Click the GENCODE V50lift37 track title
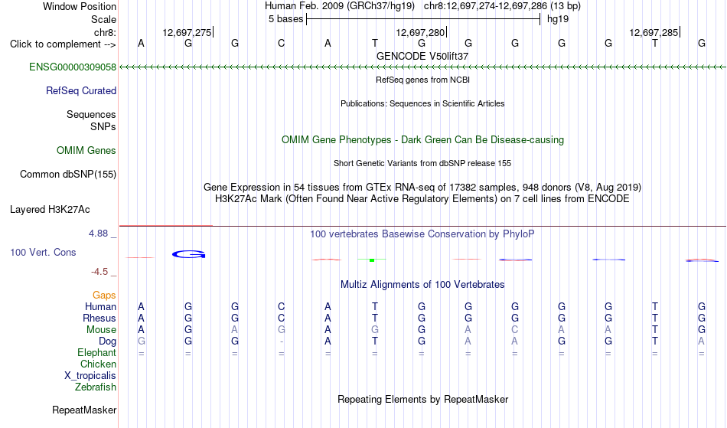This screenshot has height=428, width=727. tap(422, 56)
